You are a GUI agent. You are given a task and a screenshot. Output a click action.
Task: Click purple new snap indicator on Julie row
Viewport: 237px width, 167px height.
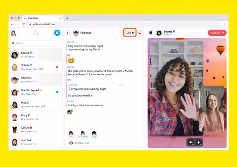(57, 67)
